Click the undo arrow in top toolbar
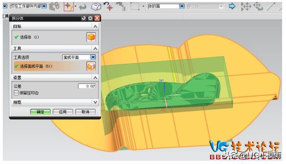This screenshot has width=286, height=164. (x=83, y=6)
